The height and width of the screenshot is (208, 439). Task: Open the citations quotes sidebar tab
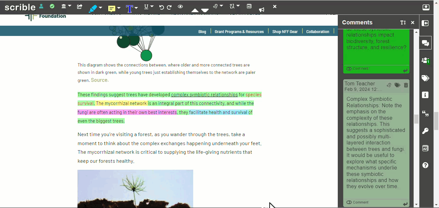(426, 113)
